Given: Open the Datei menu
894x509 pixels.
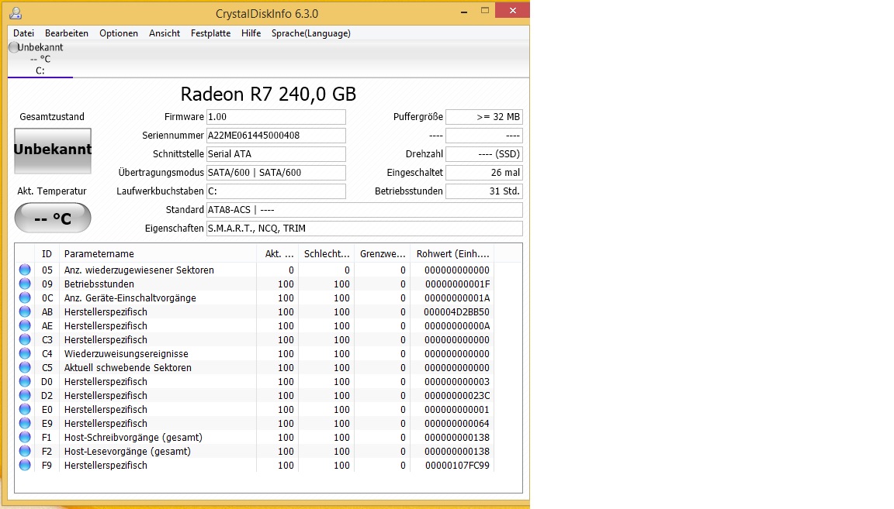Looking at the screenshot, I should 23,33.
